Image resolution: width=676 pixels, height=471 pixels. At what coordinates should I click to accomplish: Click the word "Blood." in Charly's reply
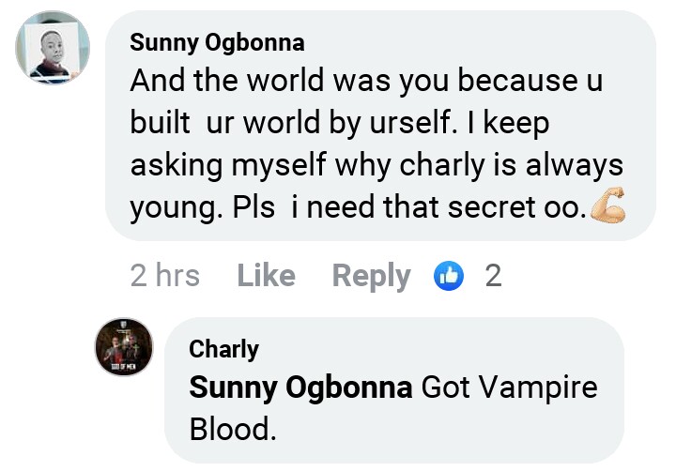[234, 430]
